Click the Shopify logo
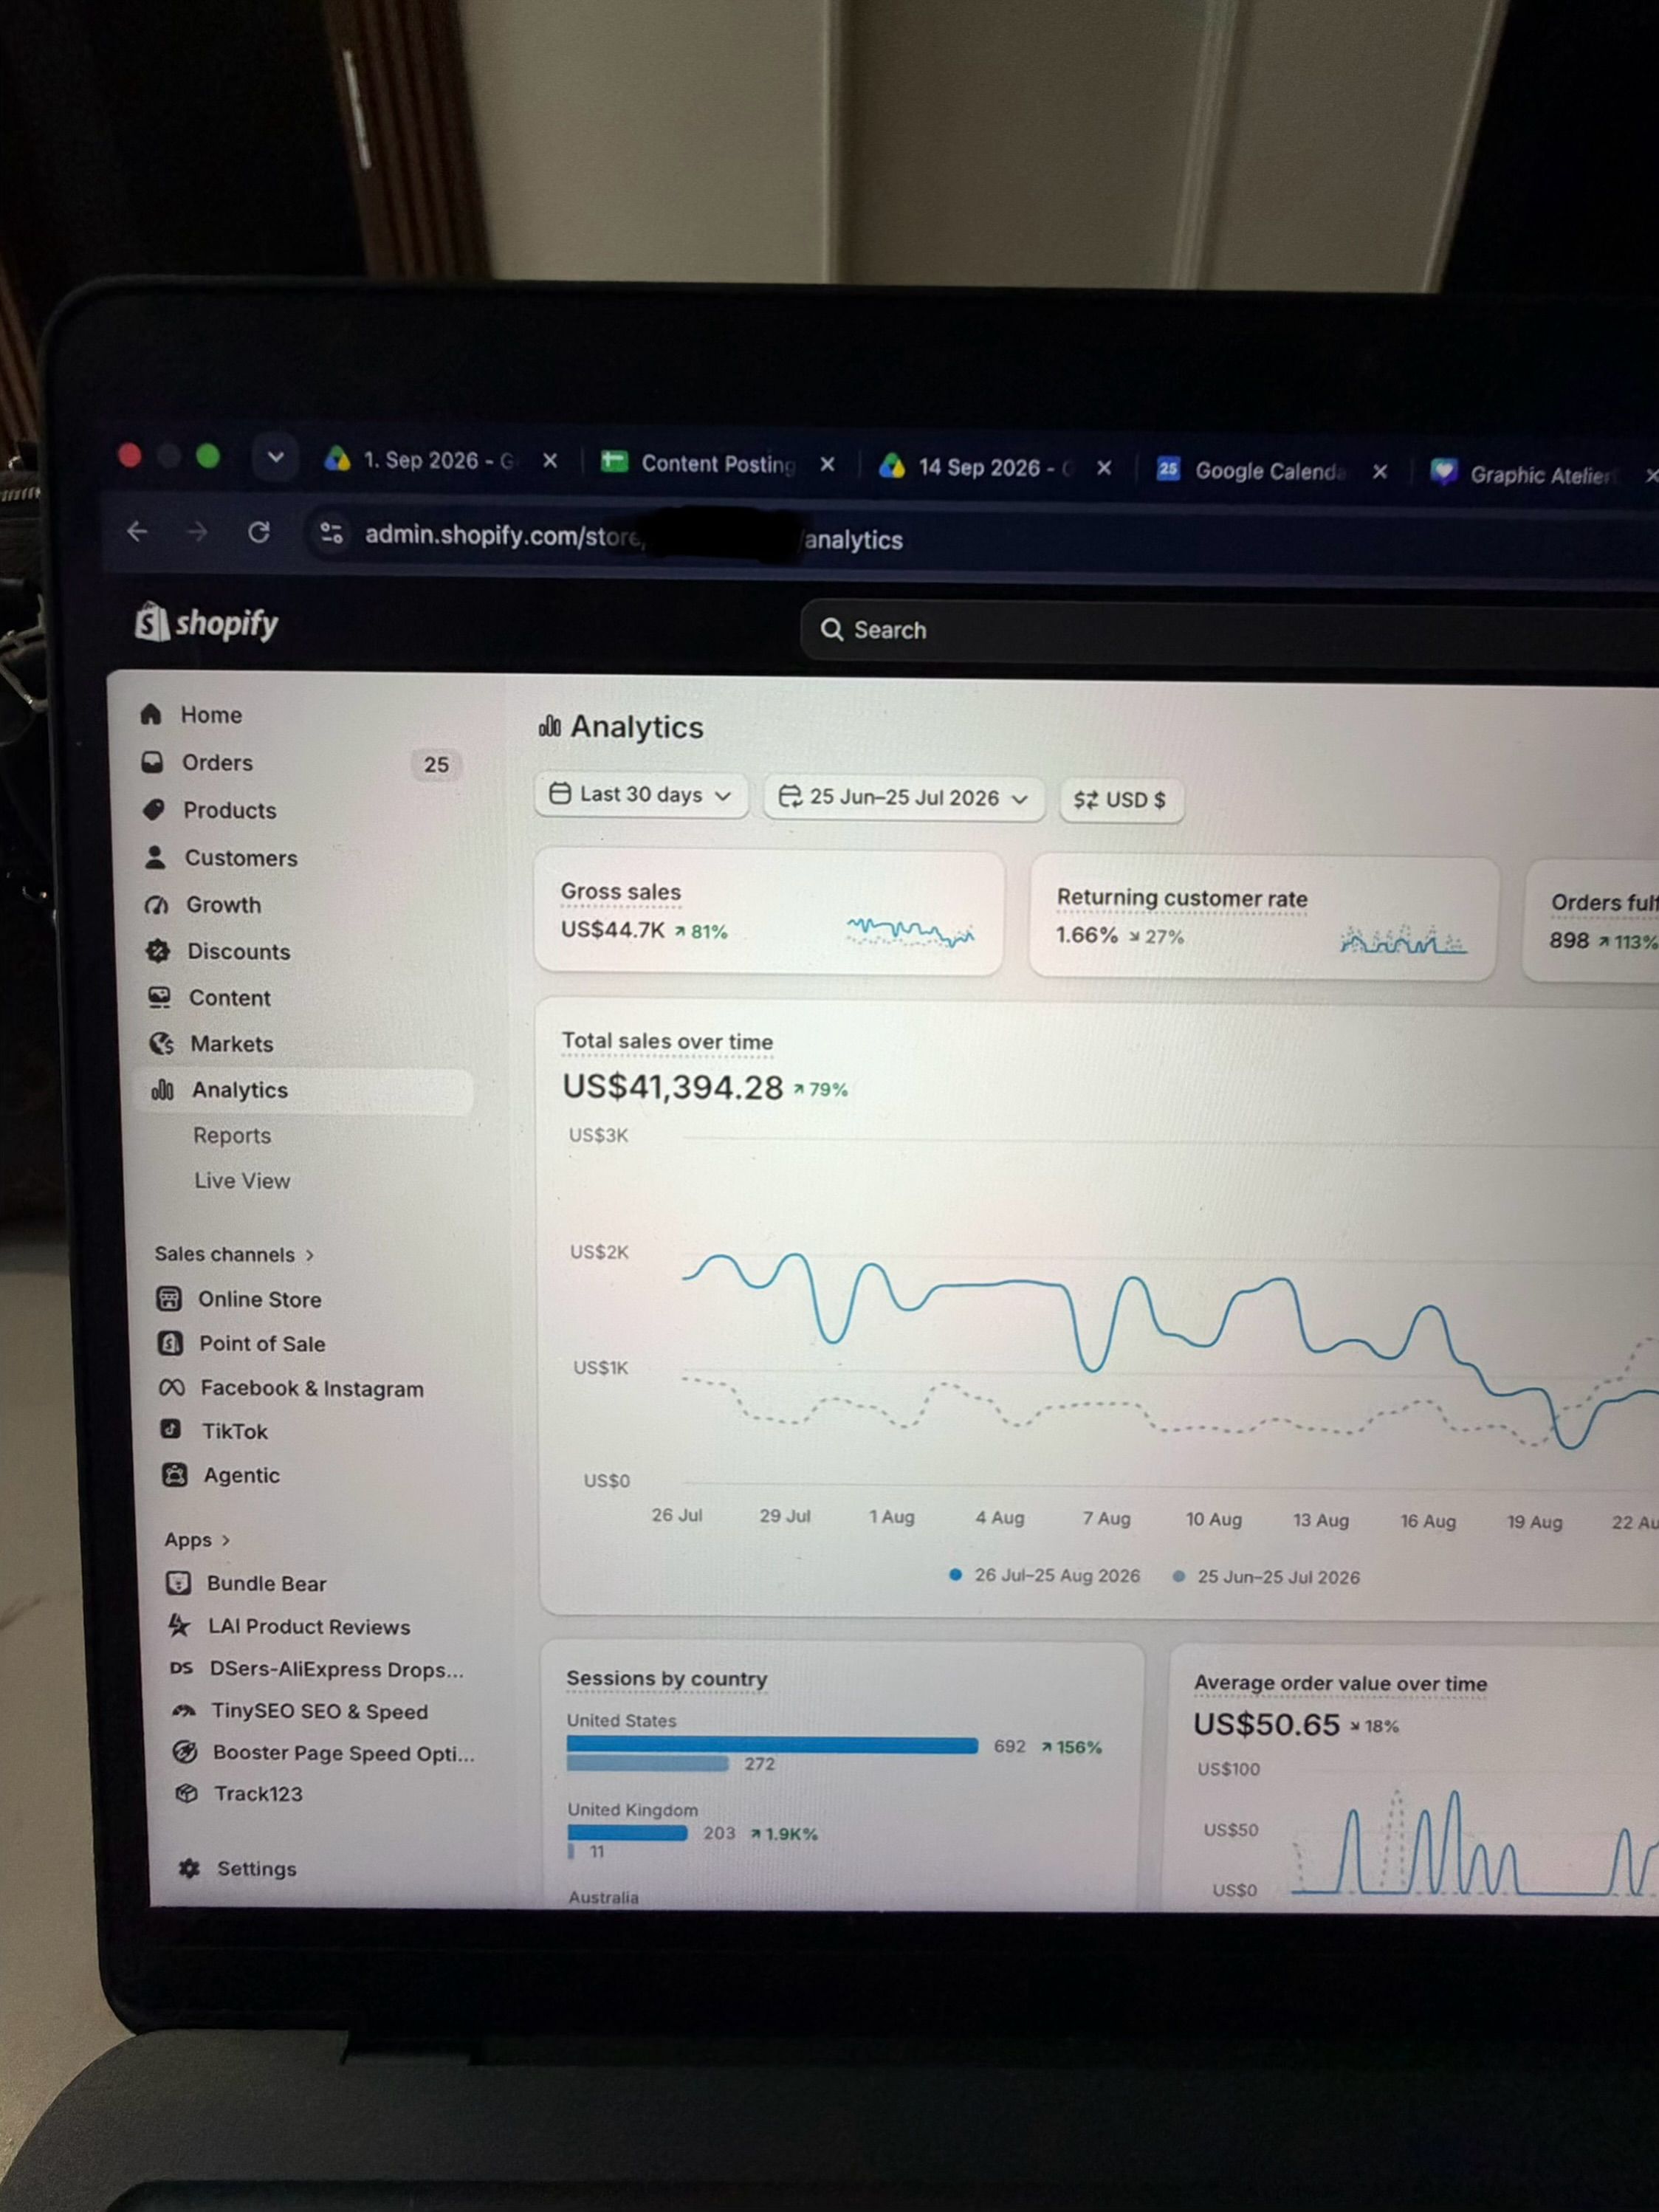This screenshot has width=1659, height=2212. click(206, 622)
